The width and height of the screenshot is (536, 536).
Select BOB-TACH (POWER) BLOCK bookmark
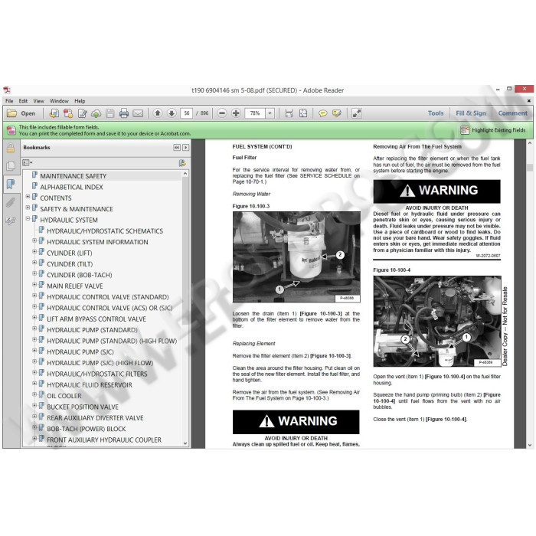(86, 429)
